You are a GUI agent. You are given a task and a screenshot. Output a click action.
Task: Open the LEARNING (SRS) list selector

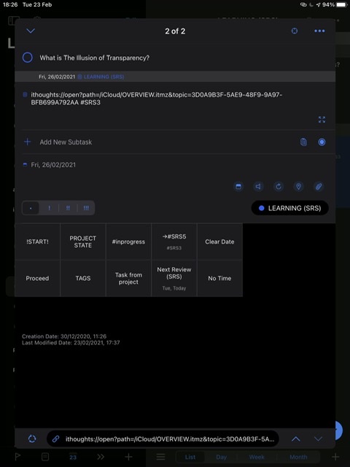pos(290,208)
